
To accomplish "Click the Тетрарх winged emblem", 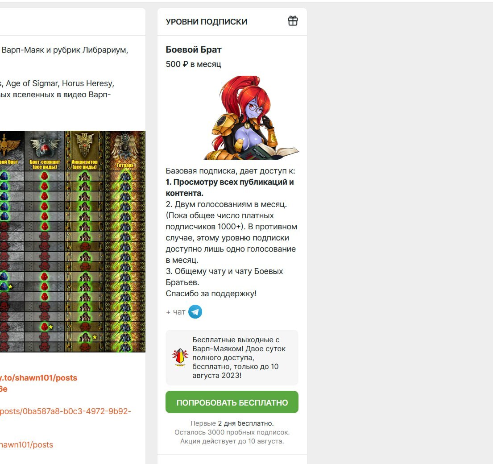I will click(x=125, y=146).
